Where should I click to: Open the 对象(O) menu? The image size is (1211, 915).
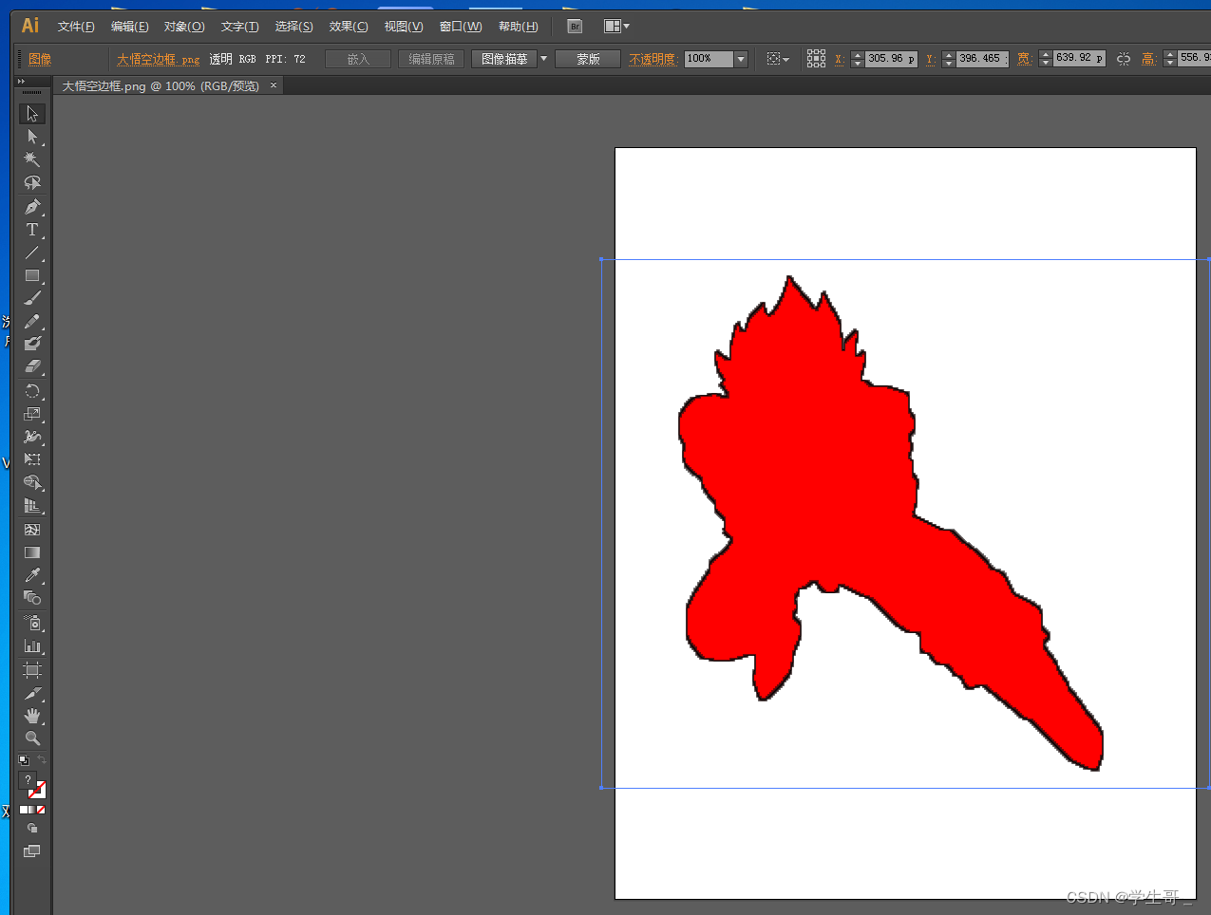point(184,27)
